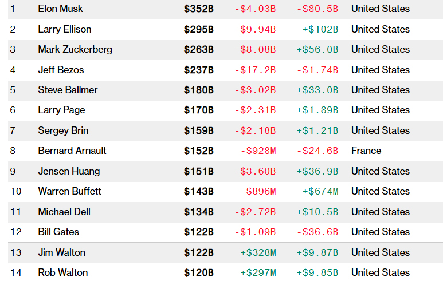This screenshot has height=281, width=443.
Task: Click the Bill Gates name
Action: (x=59, y=232)
